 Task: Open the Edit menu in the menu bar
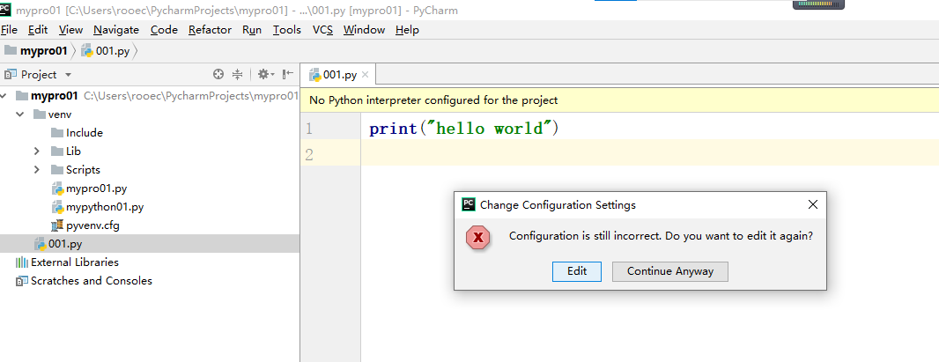38,30
